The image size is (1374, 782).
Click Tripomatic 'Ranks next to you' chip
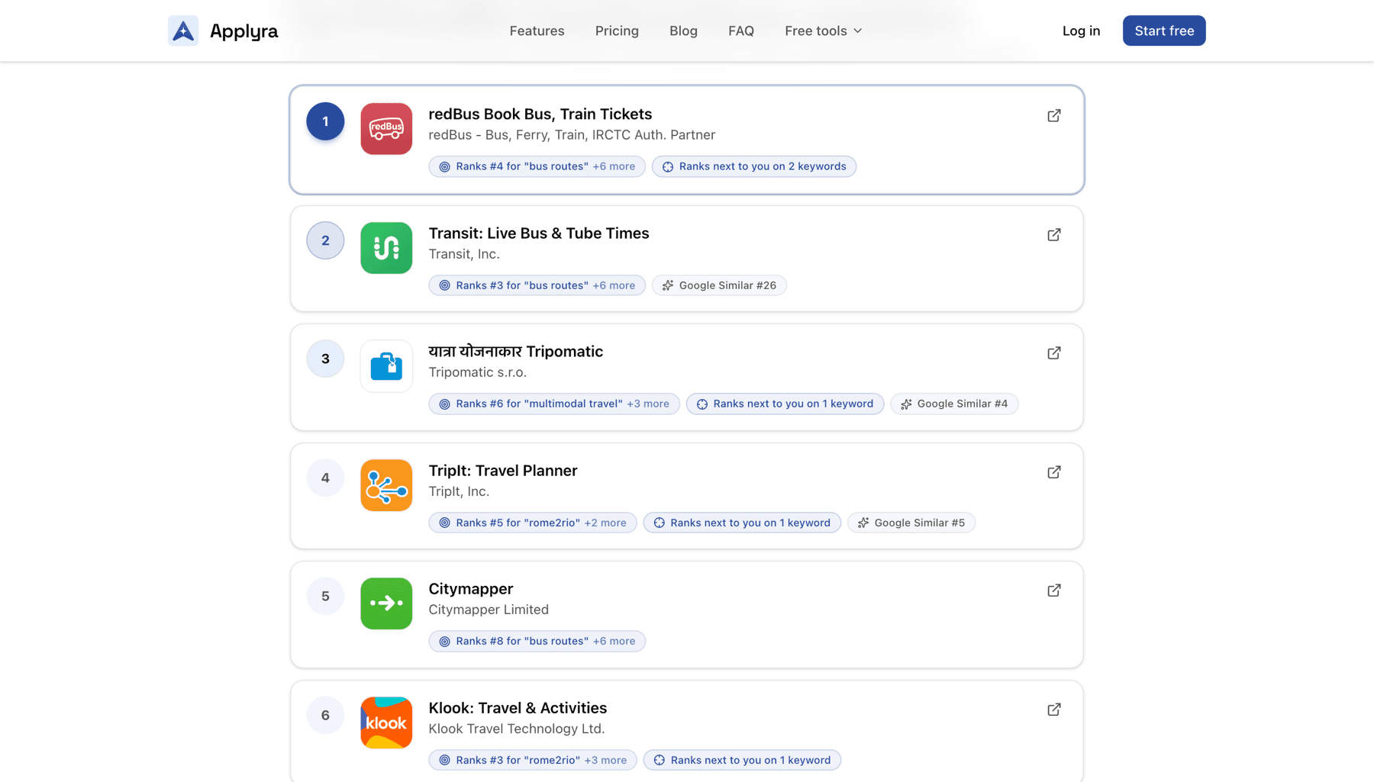(785, 404)
